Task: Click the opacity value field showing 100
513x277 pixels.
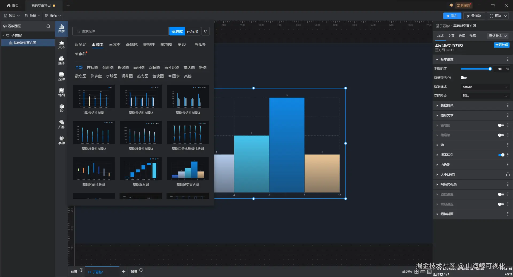Action: [500, 69]
